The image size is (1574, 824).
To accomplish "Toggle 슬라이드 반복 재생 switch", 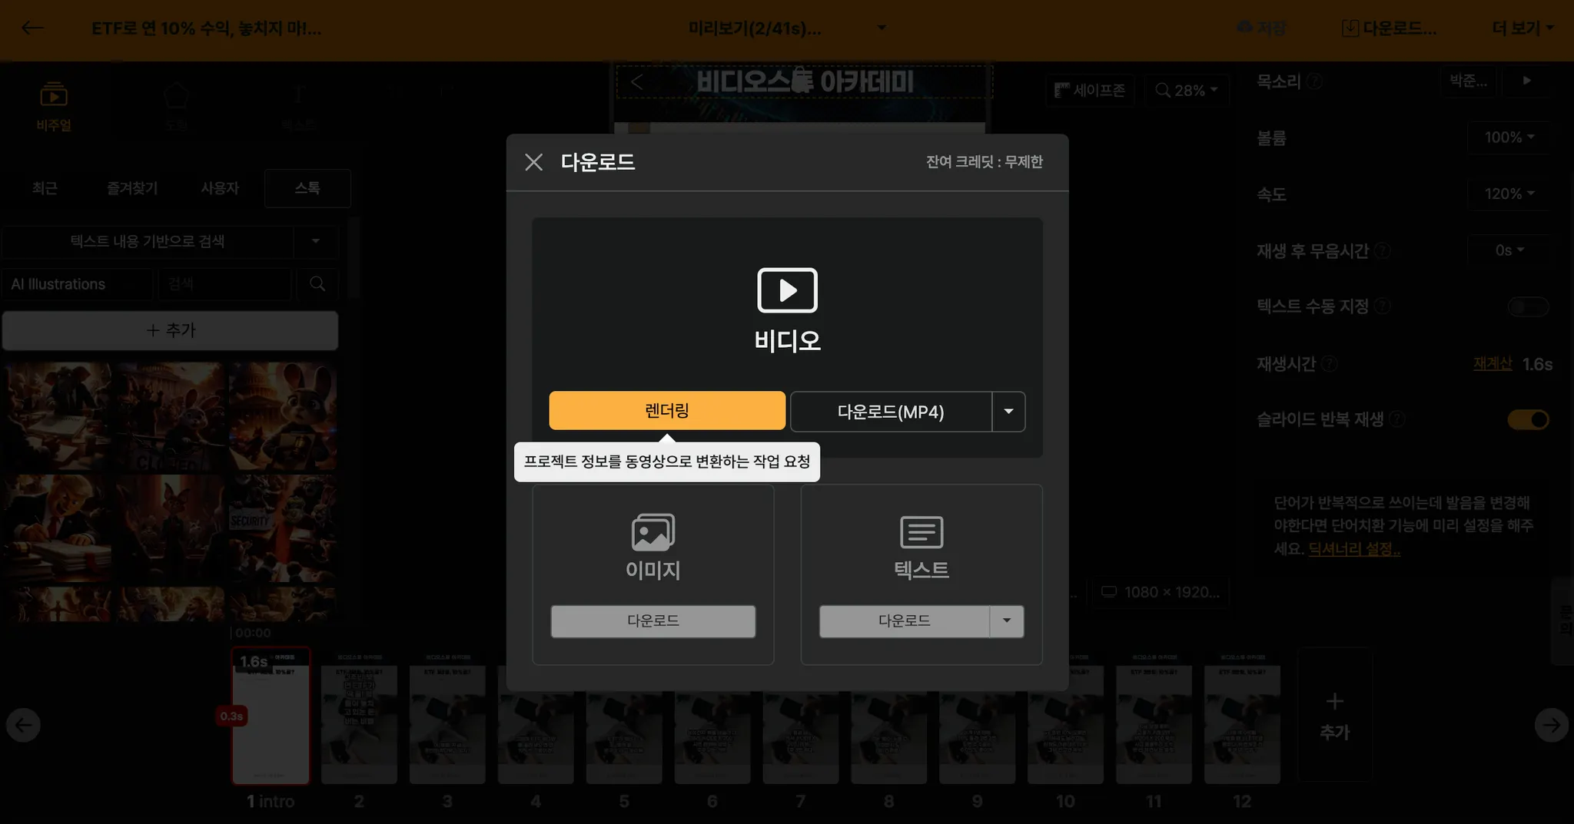I will coord(1527,420).
